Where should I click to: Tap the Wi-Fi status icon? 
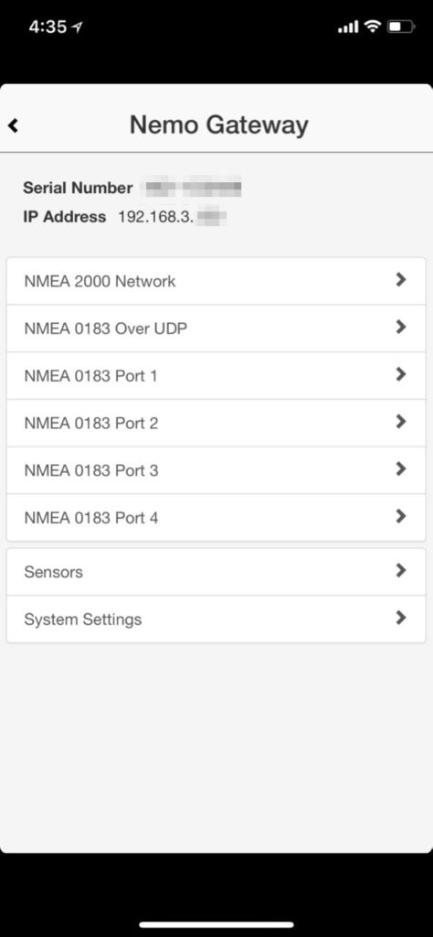pyautogui.click(x=373, y=27)
